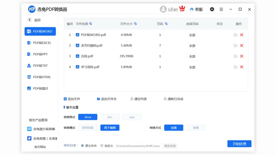276x155 pixels.
Task: Open the hamburger menu icon
Action: coord(221,9)
